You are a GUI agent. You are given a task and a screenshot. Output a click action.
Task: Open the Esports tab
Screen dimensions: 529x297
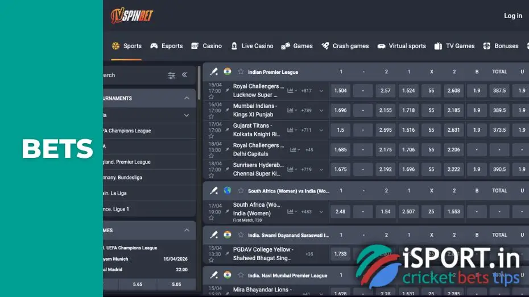point(166,46)
